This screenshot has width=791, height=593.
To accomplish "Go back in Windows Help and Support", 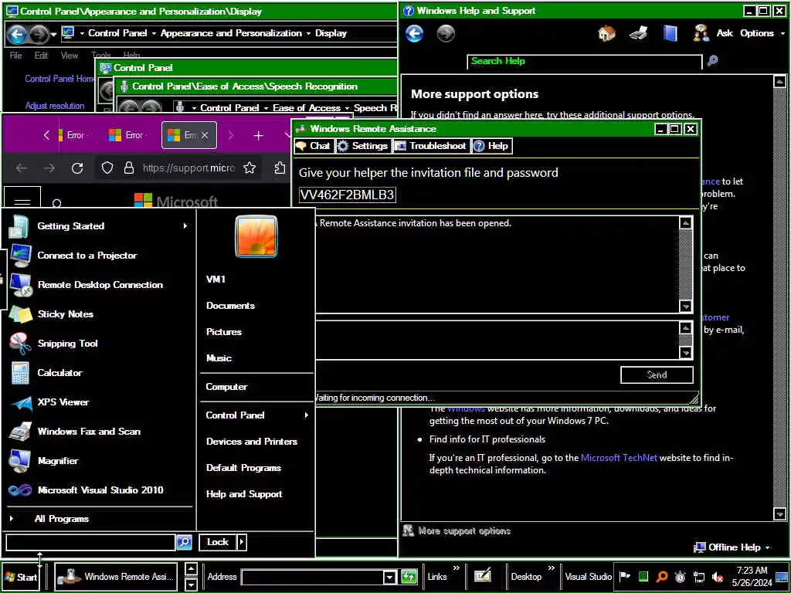I will [x=414, y=34].
